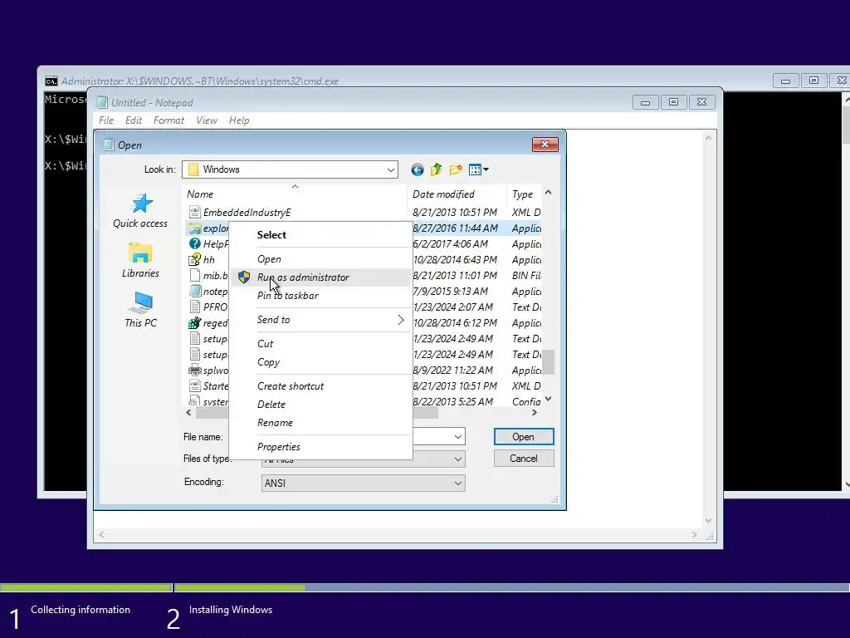Click Notepad title bar icon
This screenshot has height=638, width=850.
pyautogui.click(x=101, y=102)
